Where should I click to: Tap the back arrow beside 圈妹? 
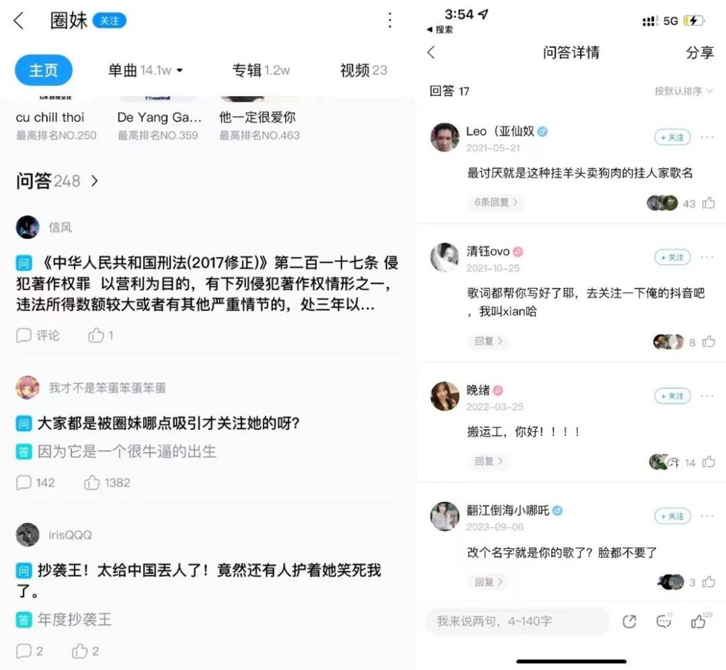point(19,21)
